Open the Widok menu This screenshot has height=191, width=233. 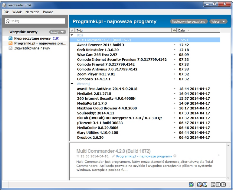(17, 12)
